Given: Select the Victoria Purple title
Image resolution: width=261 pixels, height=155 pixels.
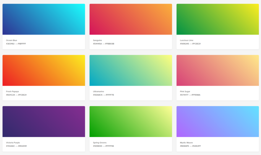Looking at the screenshot, I should click(x=13, y=143).
